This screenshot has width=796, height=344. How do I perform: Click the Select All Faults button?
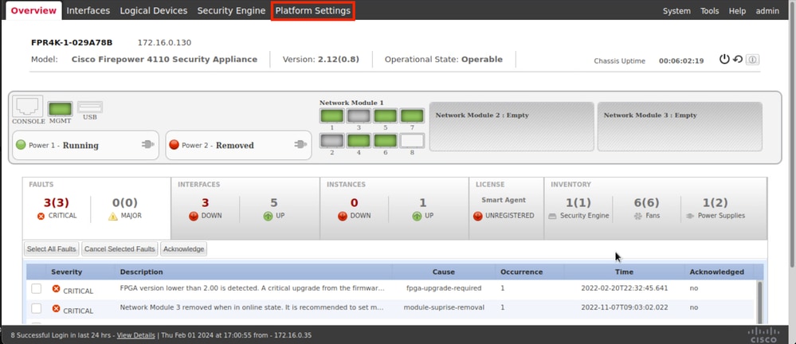click(x=51, y=249)
